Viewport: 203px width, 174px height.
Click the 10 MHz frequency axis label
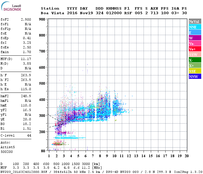(x=115, y=156)
